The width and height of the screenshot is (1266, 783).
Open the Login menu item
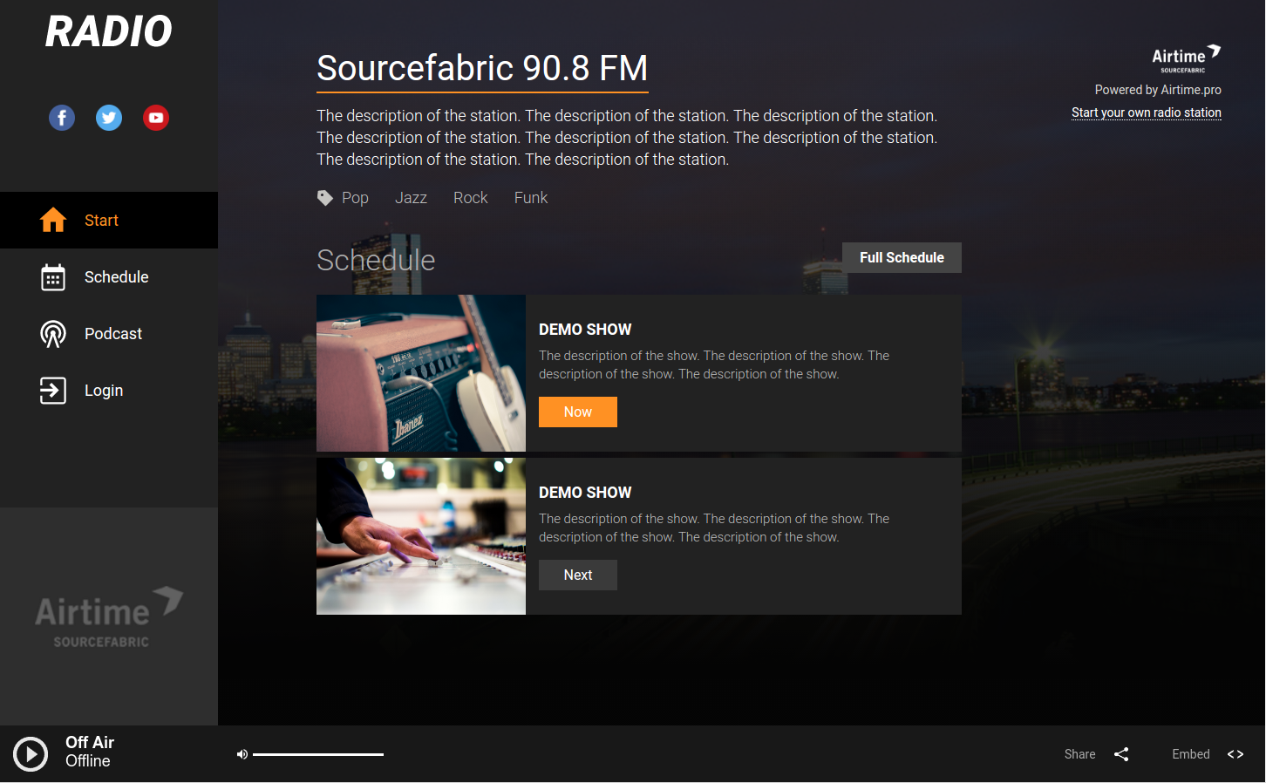tap(109, 391)
